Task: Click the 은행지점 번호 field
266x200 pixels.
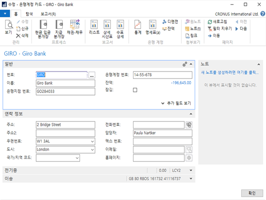Action: 66,91
